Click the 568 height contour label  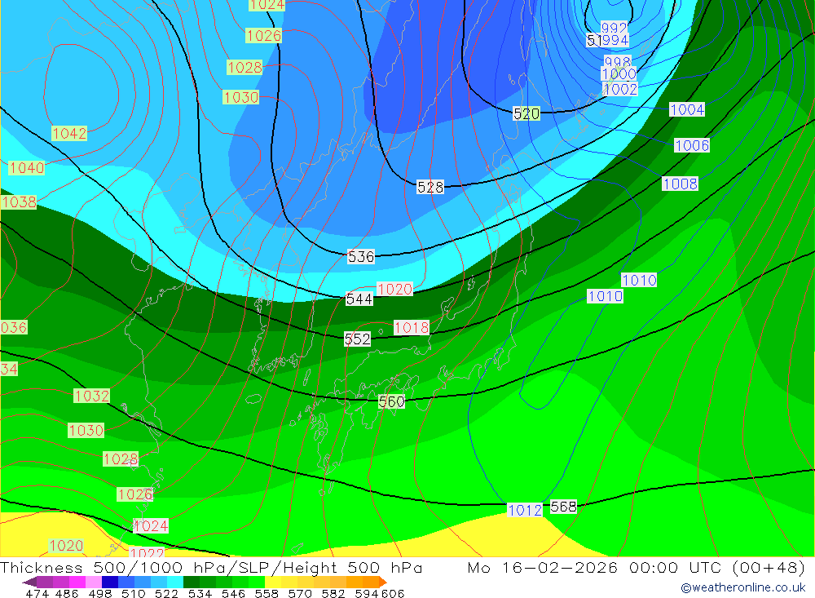click(563, 507)
